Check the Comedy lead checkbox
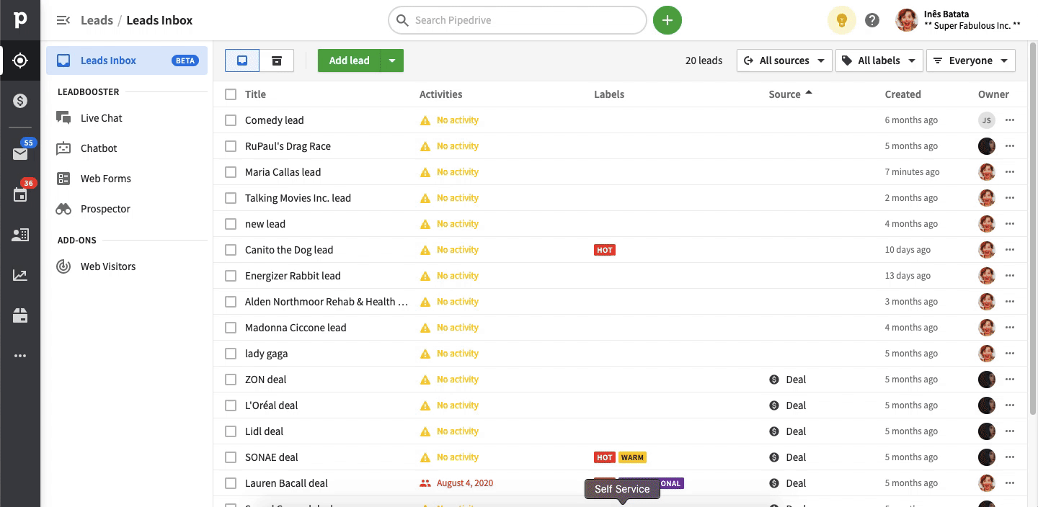The image size is (1038, 507). (231, 120)
